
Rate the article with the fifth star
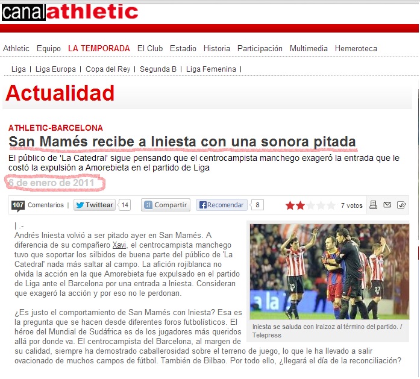(x=331, y=205)
